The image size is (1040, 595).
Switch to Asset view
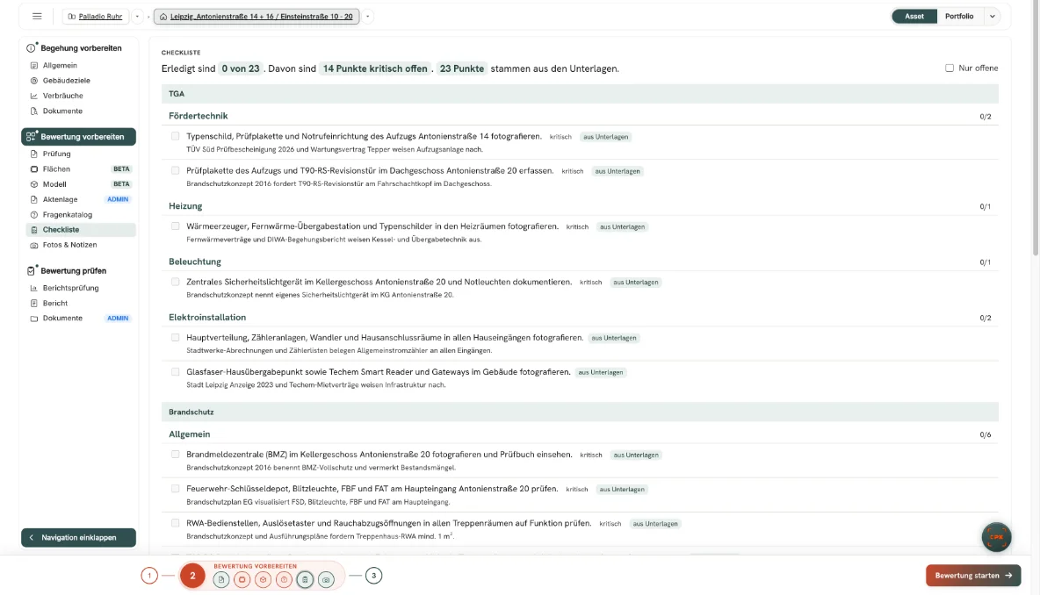[914, 17]
